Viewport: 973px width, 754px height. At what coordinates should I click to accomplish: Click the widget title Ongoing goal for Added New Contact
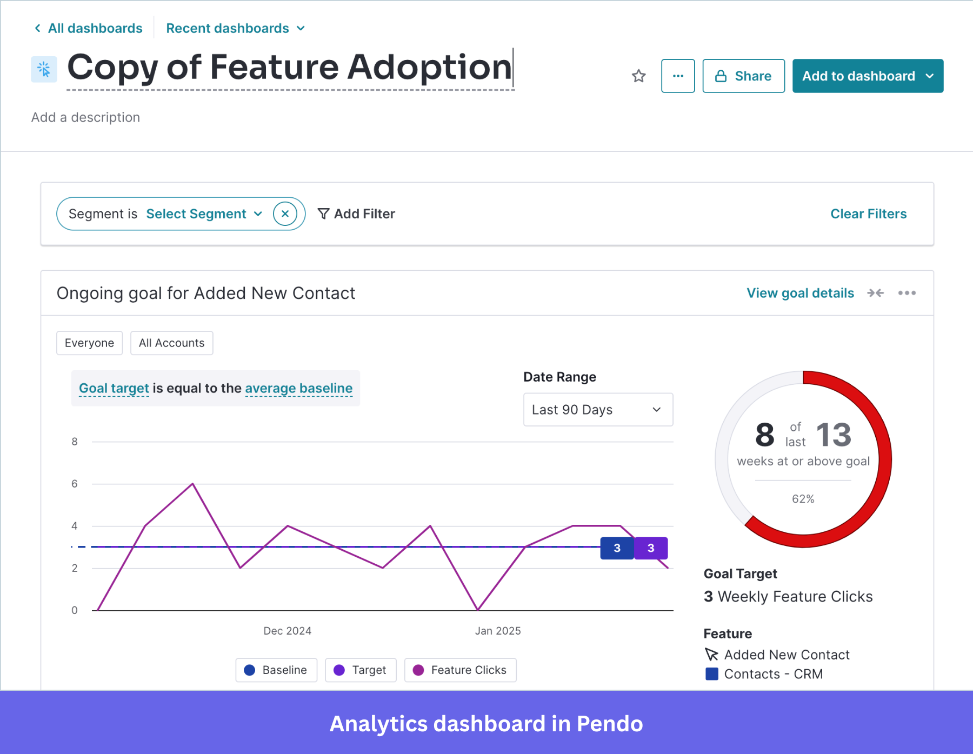point(206,293)
